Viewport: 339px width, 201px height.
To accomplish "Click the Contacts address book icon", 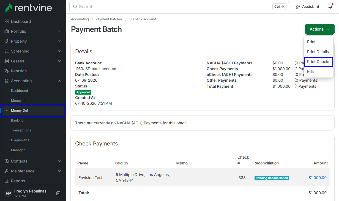I will (x=7, y=161).
